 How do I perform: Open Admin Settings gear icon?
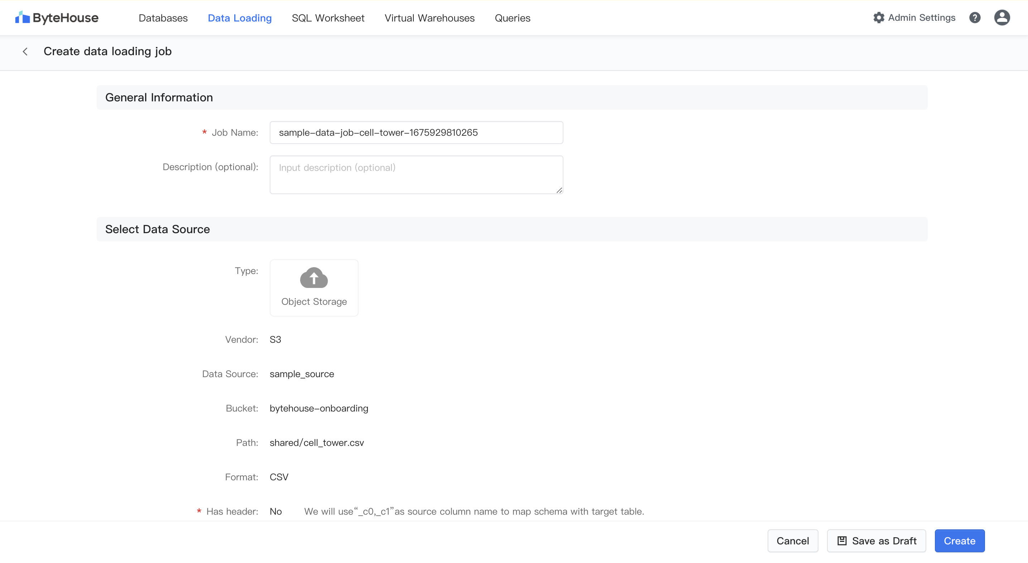click(x=878, y=18)
